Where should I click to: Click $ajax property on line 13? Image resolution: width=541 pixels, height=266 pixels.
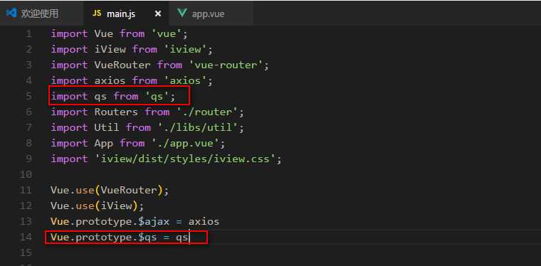(x=154, y=221)
